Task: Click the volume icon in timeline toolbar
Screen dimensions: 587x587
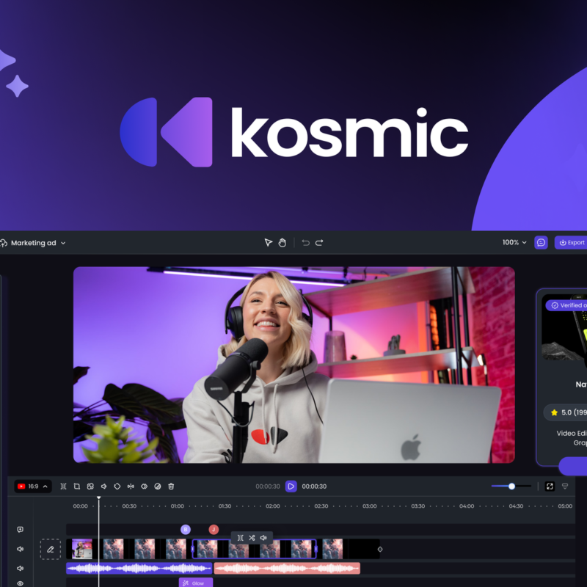Action: [103, 486]
